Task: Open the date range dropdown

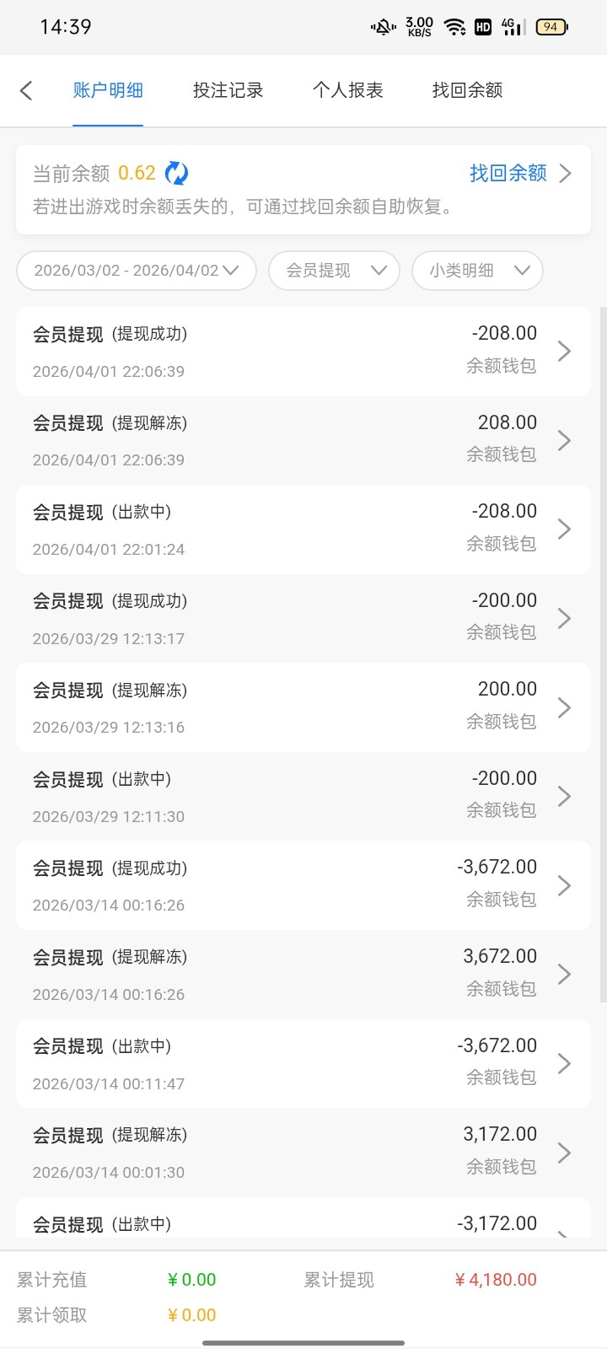Action: 136,271
